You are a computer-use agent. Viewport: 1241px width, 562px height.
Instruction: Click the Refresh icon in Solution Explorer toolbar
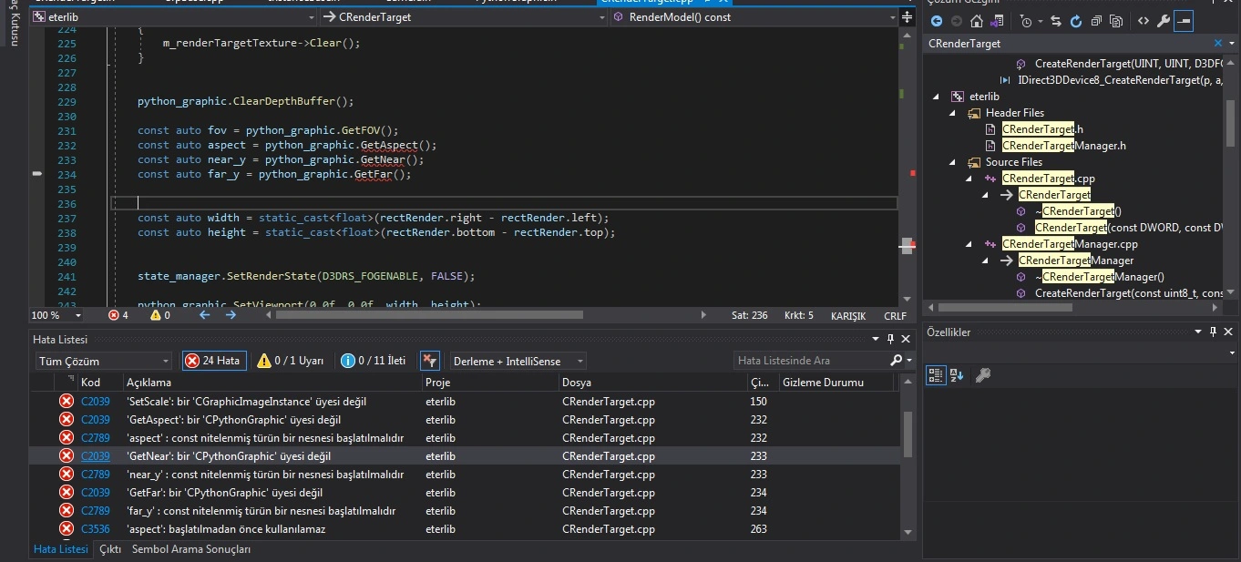coord(1075,22)
